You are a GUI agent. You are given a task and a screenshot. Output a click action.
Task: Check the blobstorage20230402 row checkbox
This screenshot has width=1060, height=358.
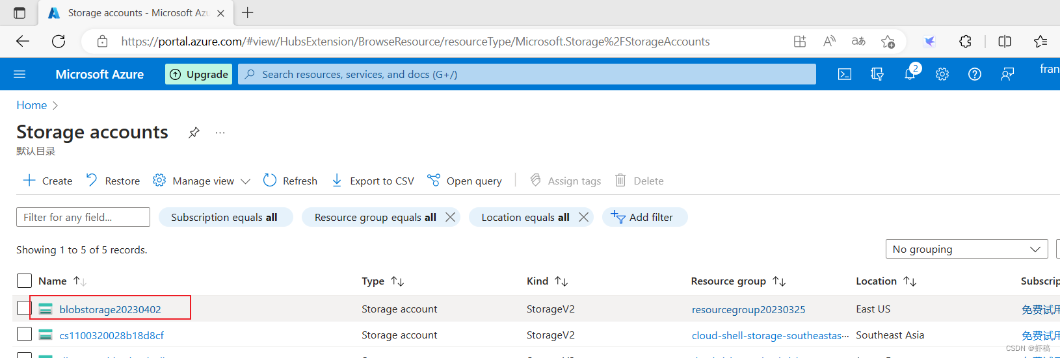pyautogui.click(x=24, y=308)
